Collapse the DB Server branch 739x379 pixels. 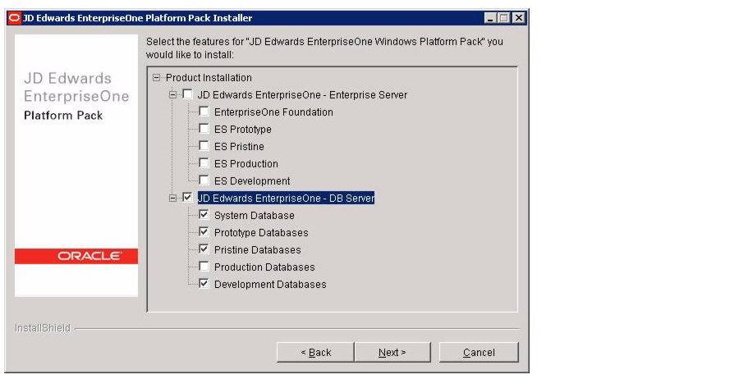[x=173, y=199]
